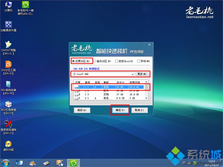Click the "24.9 GB" free space cell
Viewport: 223px width, 167px height.
tap(134, 87)
